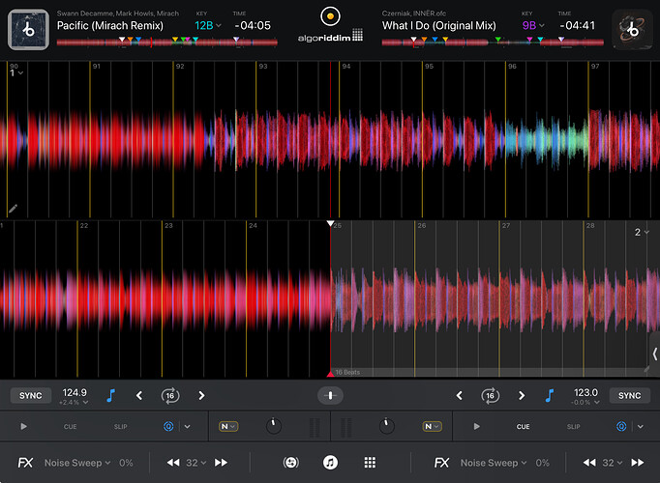Viewport: 660px width, 483px height.
Task: Open deck 1 Neural Mix N dropdown
Action: coord(228,426)
